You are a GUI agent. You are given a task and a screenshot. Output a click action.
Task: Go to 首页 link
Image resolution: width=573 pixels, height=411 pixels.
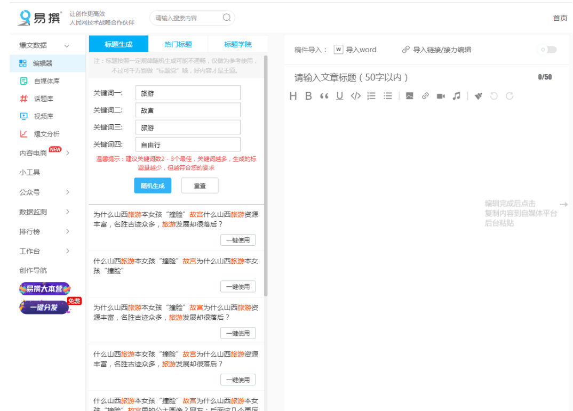pos(560,18)
